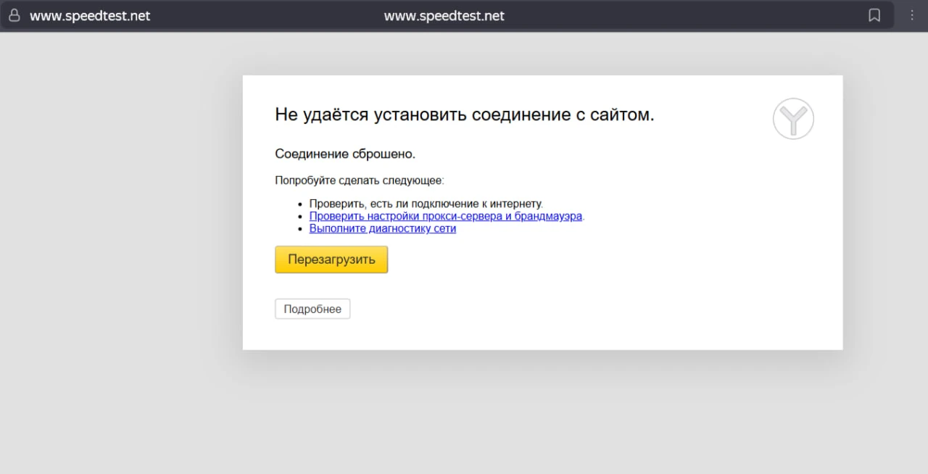Image resolution: width=928 pixels, height=474 pixels.
Task: Click the Проверить, есть ли подключение к интернету text
Action: (426, 204)
